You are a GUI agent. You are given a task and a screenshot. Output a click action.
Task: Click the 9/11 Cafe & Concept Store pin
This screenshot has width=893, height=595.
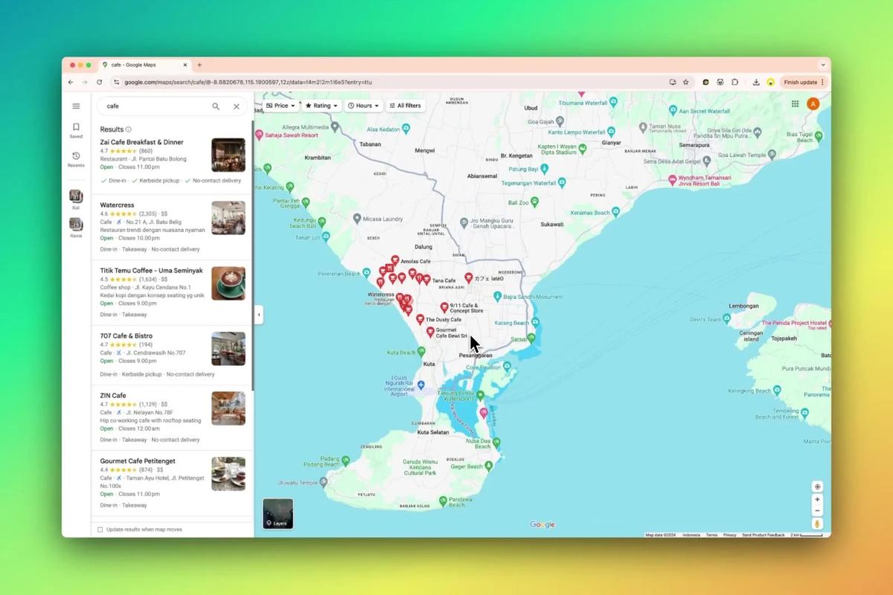(x=444, y=306)
